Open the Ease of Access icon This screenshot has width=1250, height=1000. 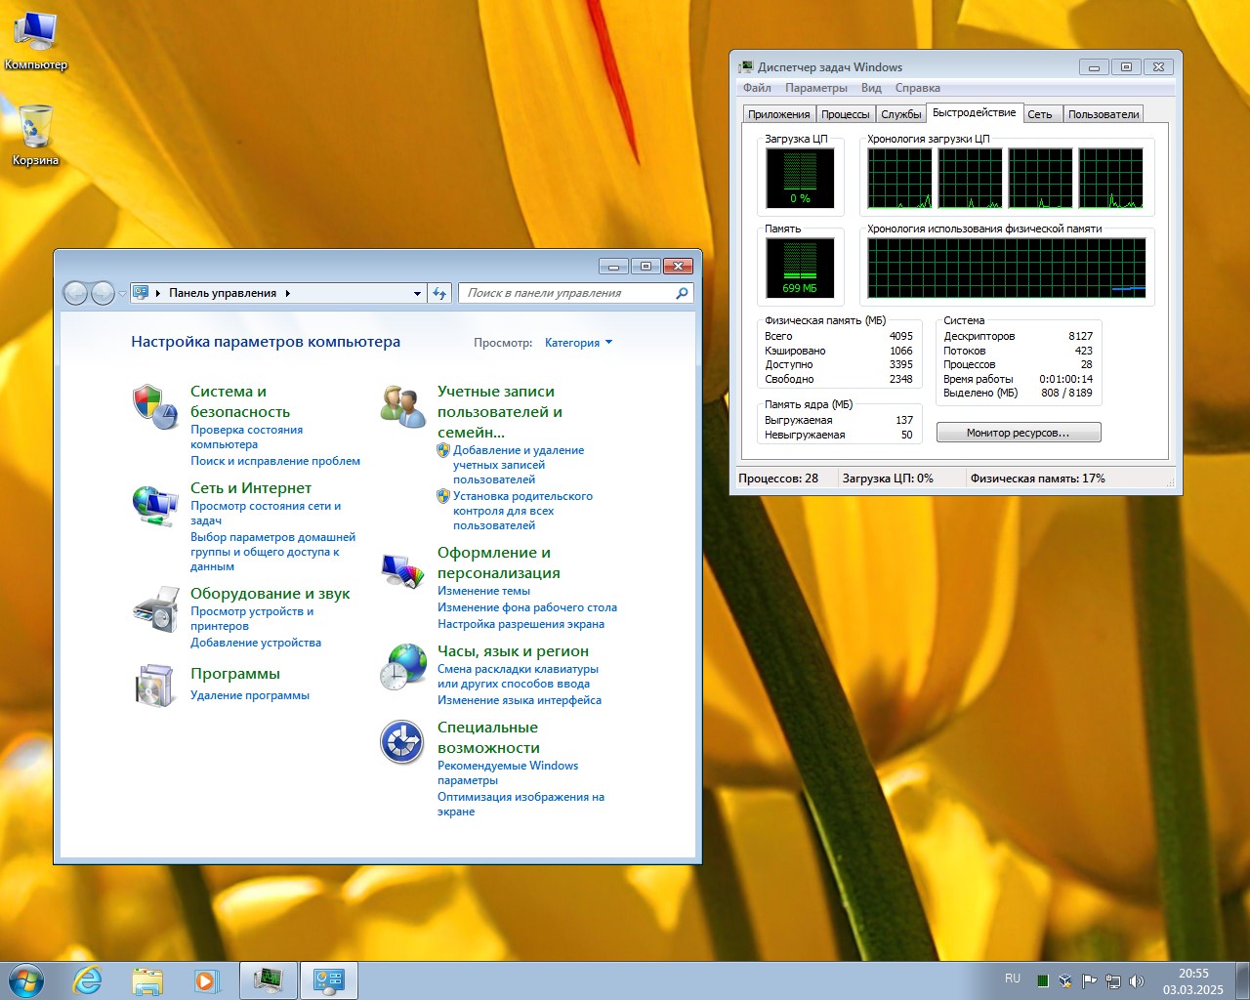click(402, 743)
